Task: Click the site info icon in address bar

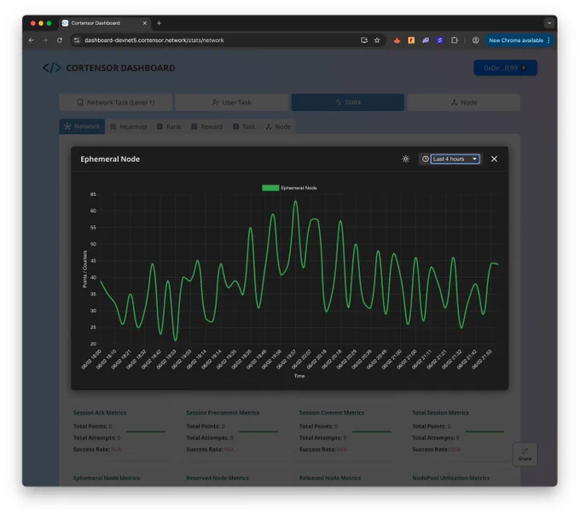Action: [77, 40]
